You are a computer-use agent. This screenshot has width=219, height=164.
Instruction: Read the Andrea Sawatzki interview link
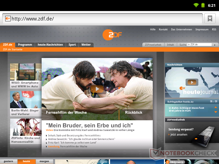click(x=82, y=139)
